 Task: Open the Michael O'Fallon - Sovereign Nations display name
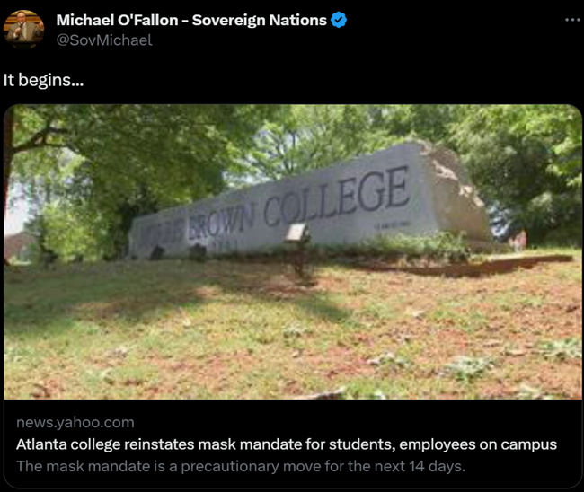pyautogui.click(x=191, y=20)
